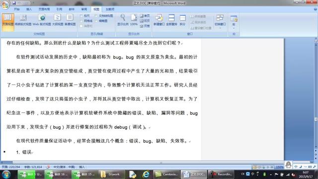Open the Camtasia taskbar button
Image resolution: width=318 pixels, height=179 pixels.
click(x=166, y=175)
